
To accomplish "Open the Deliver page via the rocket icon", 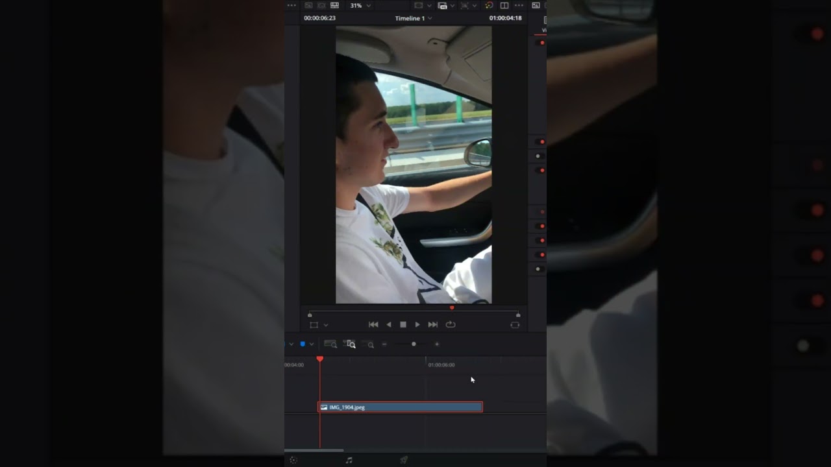I will tap(404, 461).
